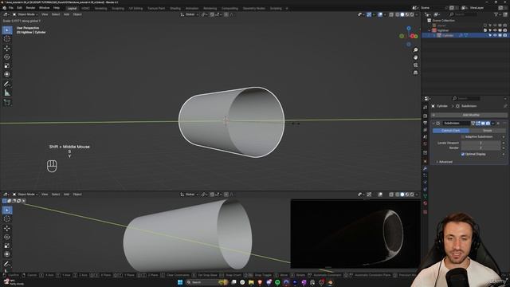This screenshot has width=510, height=287.
Task: Open the Render properties tab icon
Action: tap(425, 116)
